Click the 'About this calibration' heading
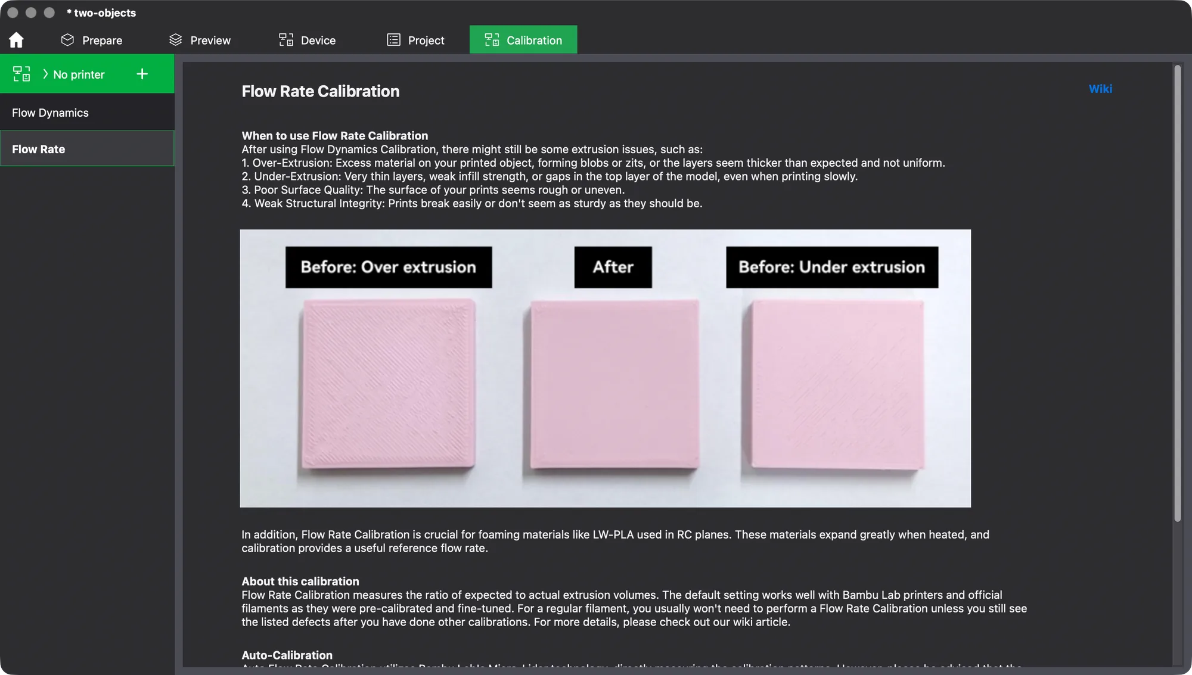 coord(300,581)
